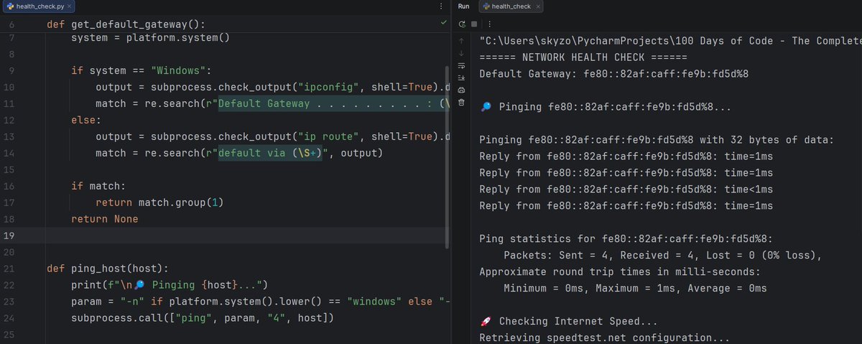Stop the running process
The width and height of the screenshot is (862, 344).
point(474,24)
